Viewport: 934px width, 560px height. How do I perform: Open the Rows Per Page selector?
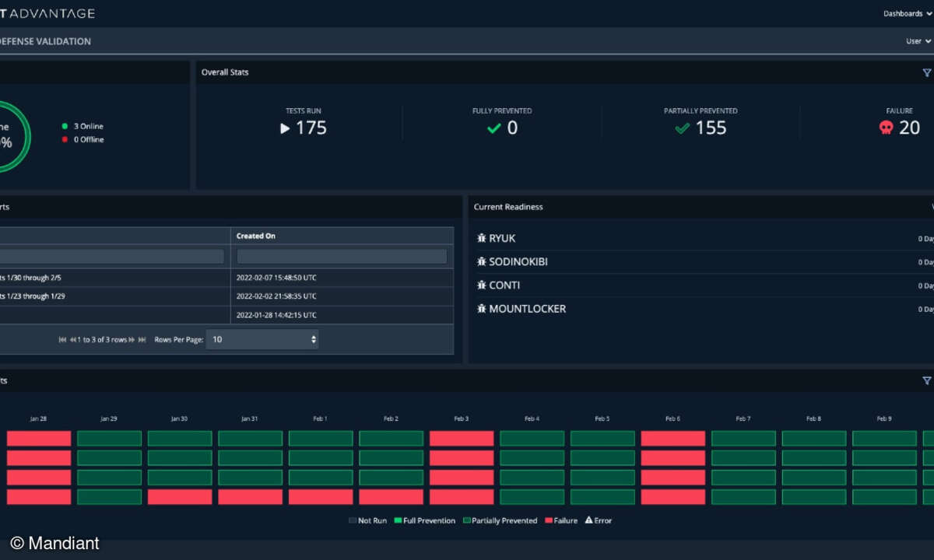pyautogui.click(x=262, y=339)
